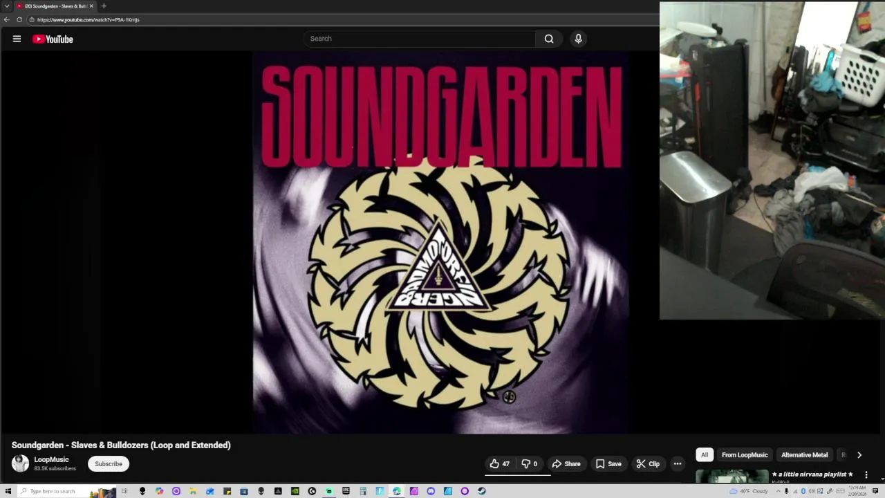Image resolution: width=885 pixels, height=498 pixels.
Task: Click the 83.5K subscribers text
Action: coord(55,468)
